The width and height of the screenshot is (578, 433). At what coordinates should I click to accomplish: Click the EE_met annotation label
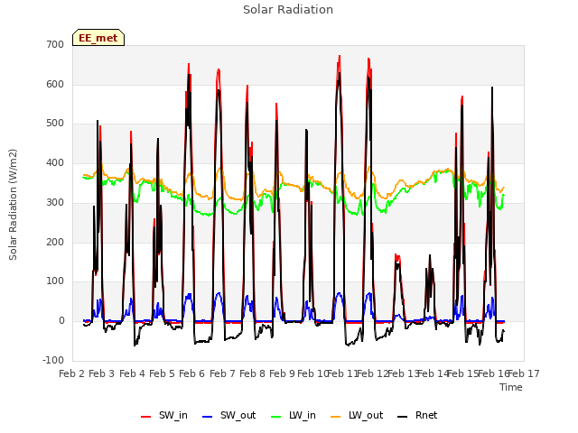(98, 38)
